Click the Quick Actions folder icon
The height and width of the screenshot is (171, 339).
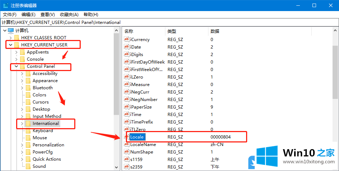click(28, 159)
